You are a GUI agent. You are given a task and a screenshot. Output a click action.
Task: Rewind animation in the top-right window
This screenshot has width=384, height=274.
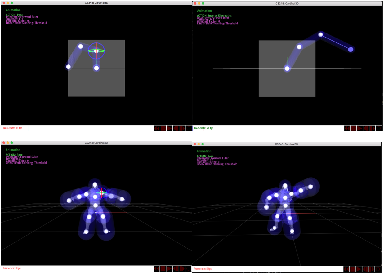coord(347,128)
